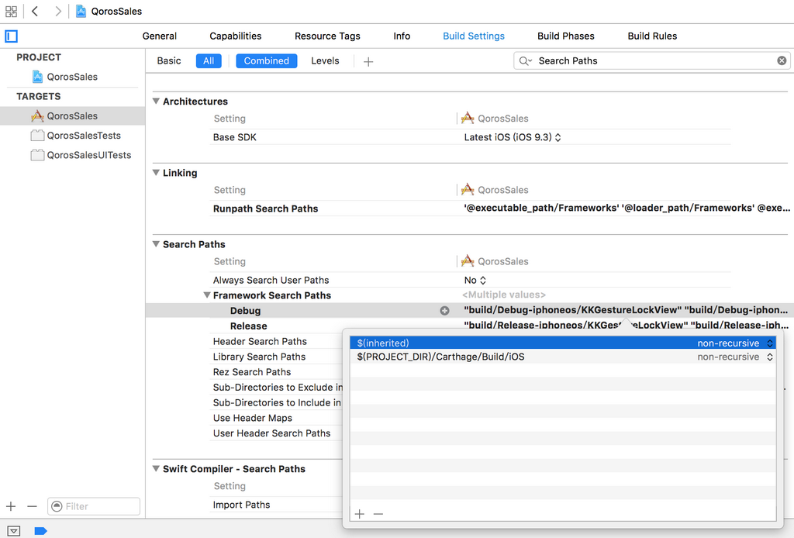Switch to the Build Rules tab
Image resolution: width=794 pixels, height=538 pixels.
[x=652, y=36]
